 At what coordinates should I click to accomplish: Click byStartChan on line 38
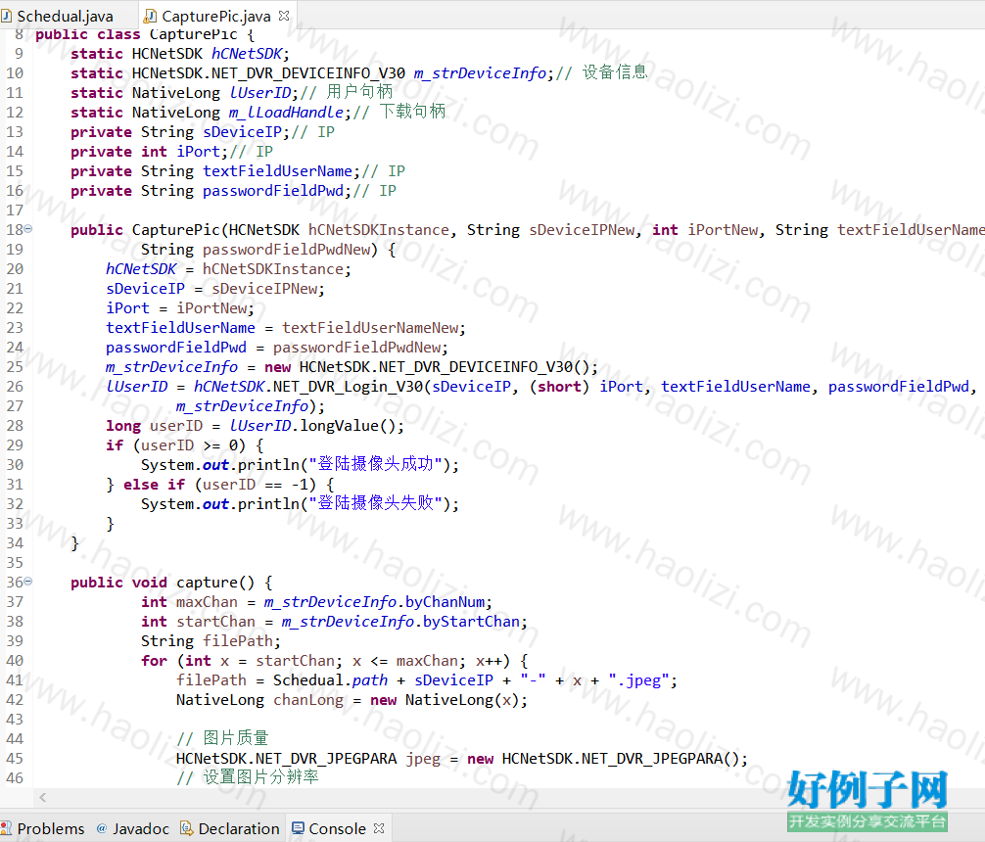tap(471, 622)
